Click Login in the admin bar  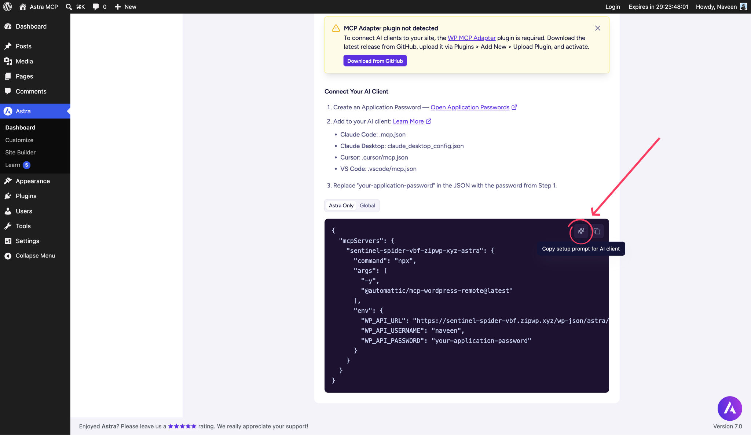pos(612,7)
